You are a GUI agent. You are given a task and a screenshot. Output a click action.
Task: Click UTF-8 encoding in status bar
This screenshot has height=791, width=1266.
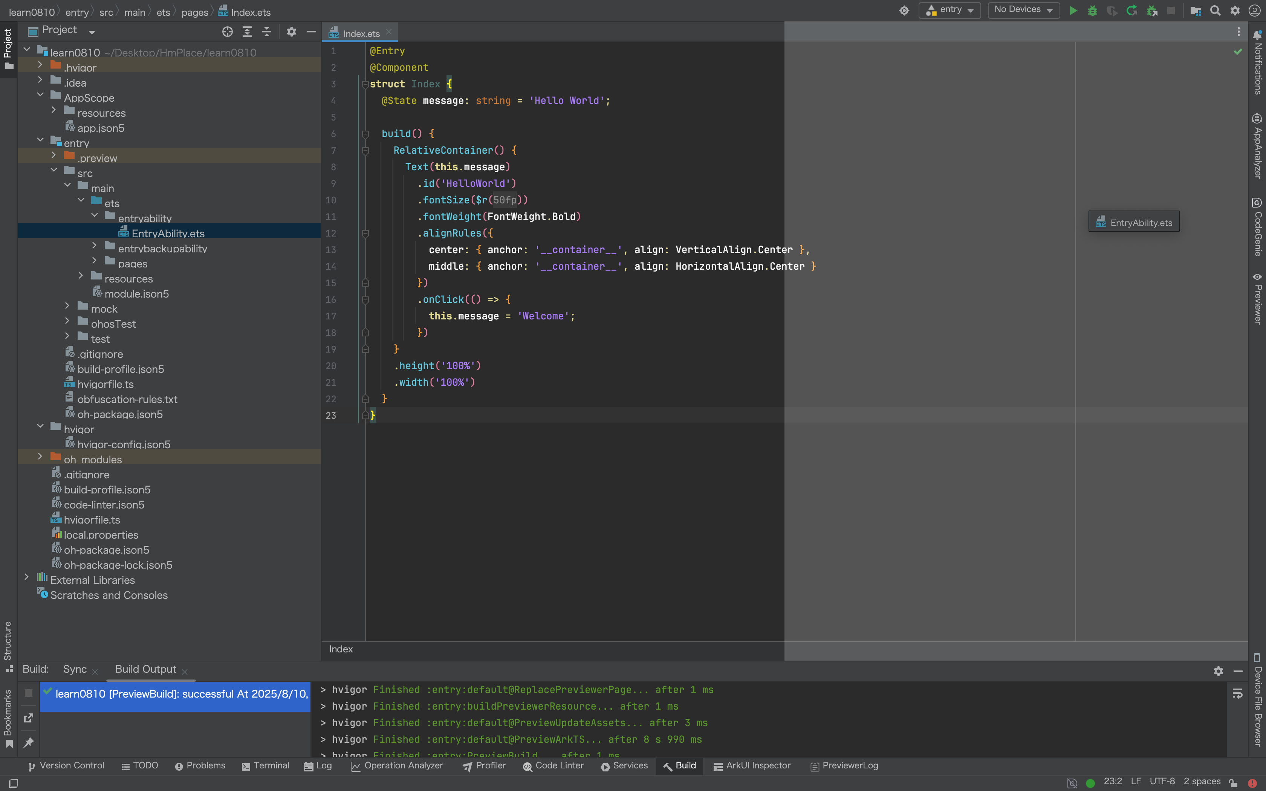click(1162, 782)
